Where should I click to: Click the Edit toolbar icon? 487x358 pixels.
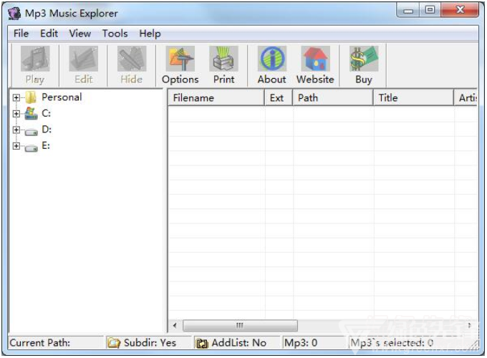click(x=84, y=59)
